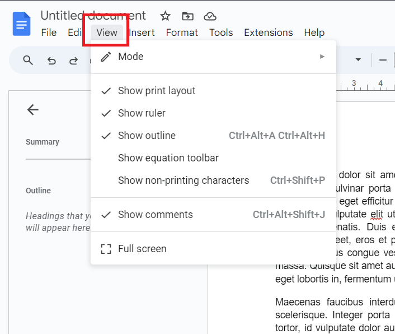
Task: Open the Insert menu
Action: click(142, 33)
